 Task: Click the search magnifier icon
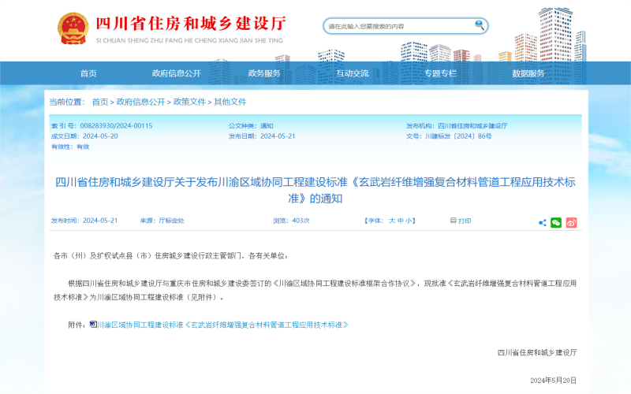tap(479, 25)
